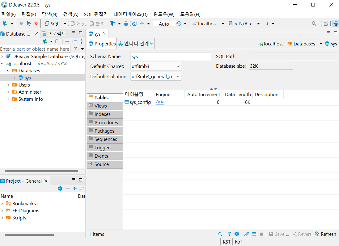Click the transaction log history icon
Screen dimensions: 339x246
coord(179,23)
